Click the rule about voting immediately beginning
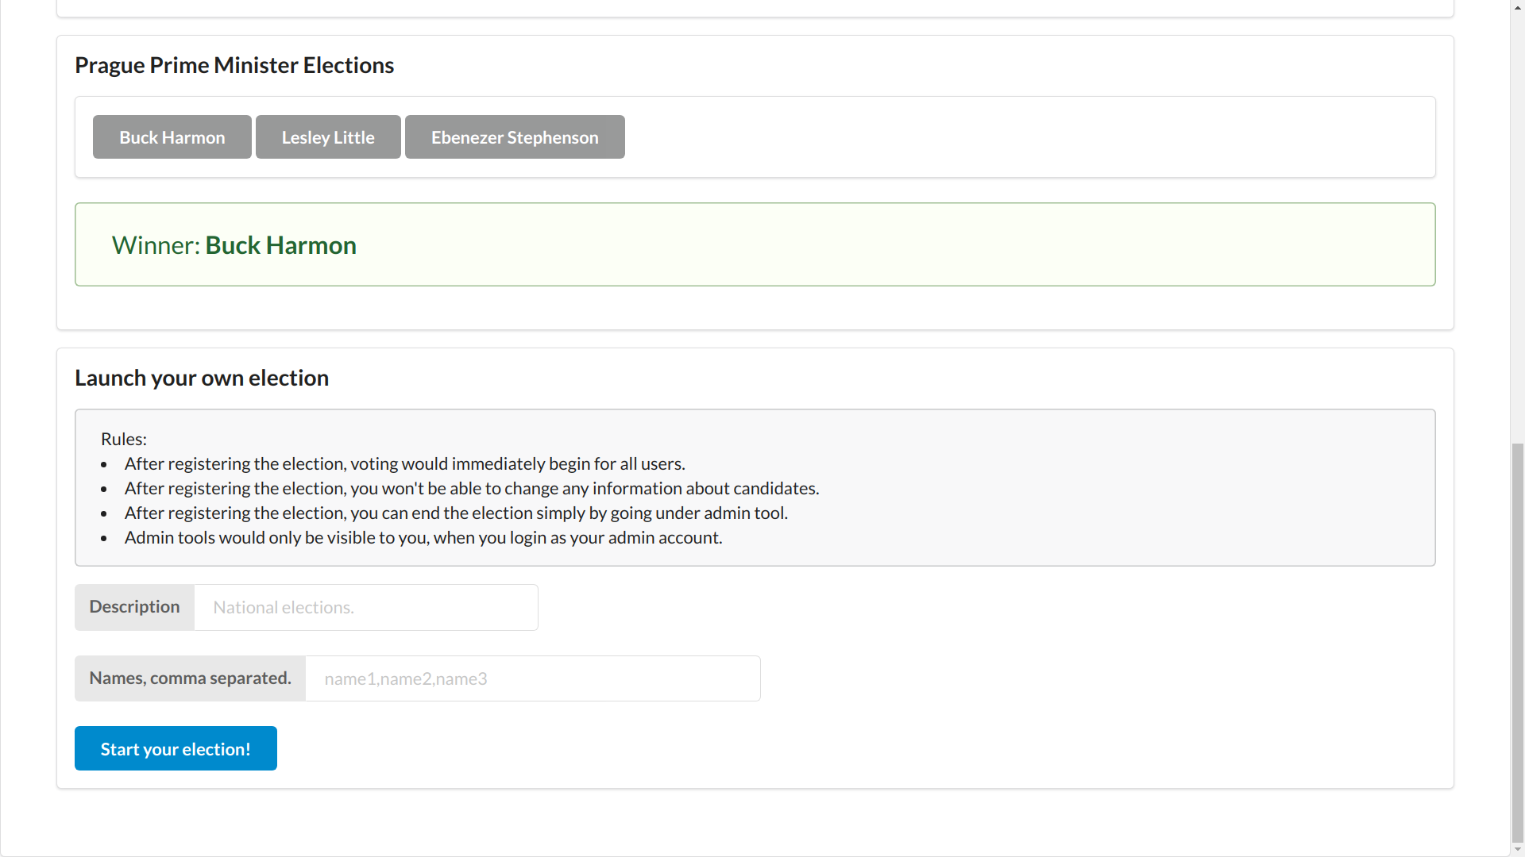 click(x=404, y=463)
